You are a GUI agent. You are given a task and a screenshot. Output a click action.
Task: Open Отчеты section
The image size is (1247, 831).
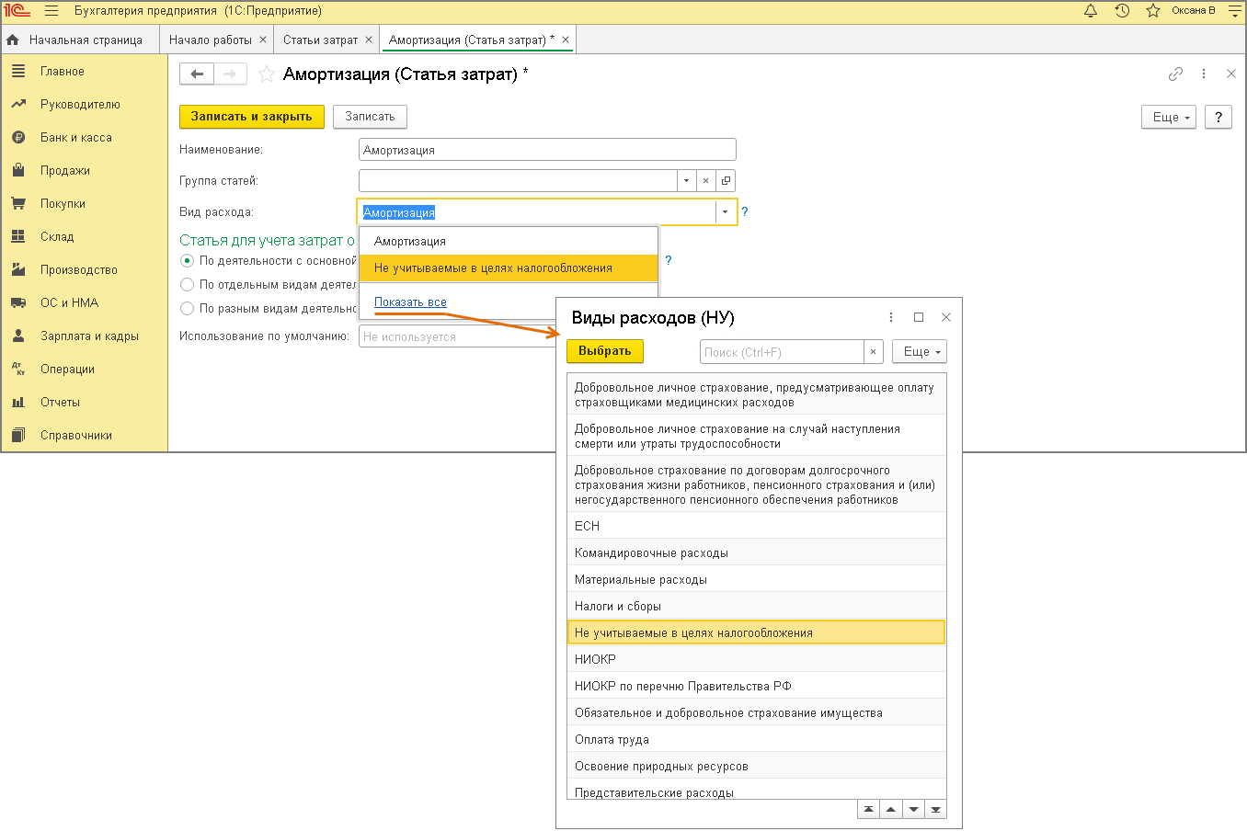pos(84,402)
